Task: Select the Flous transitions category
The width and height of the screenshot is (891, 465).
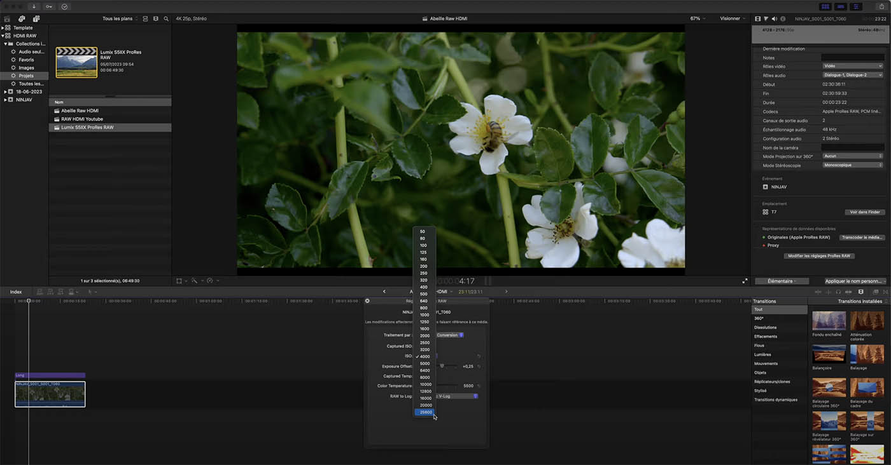Action: pyautogui.click(x=759, y=346)
